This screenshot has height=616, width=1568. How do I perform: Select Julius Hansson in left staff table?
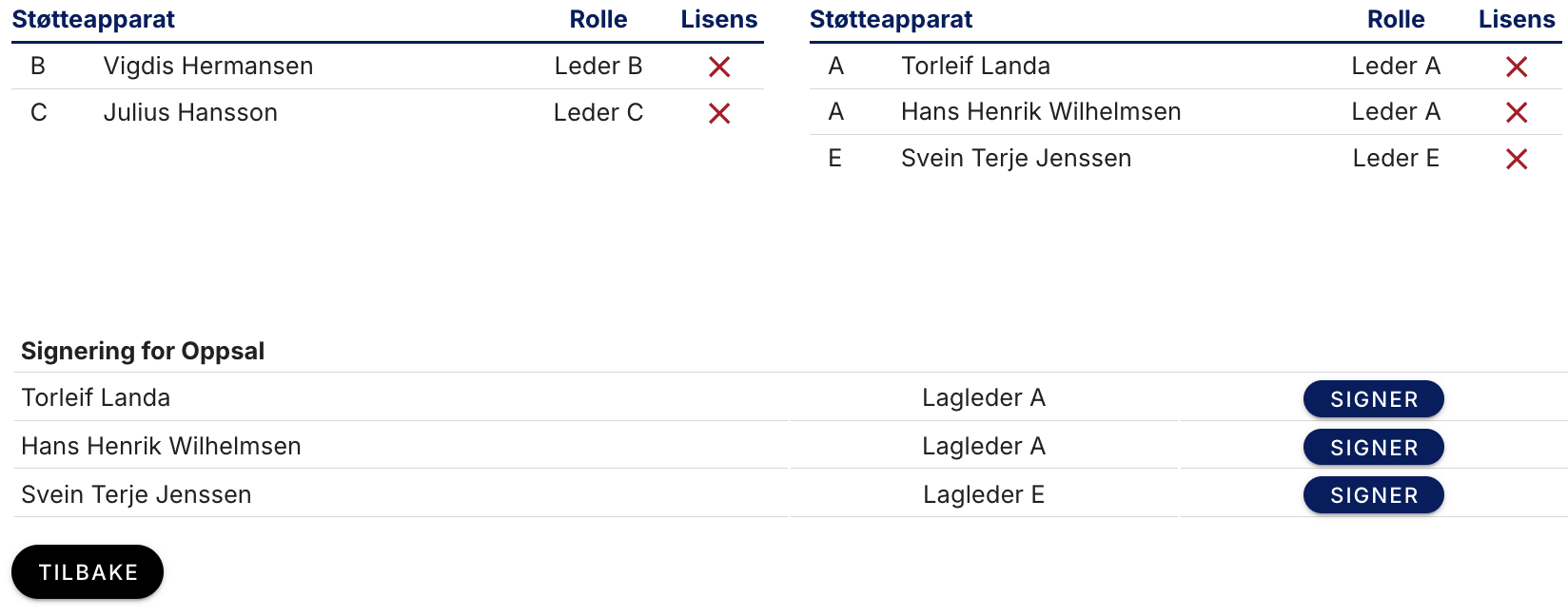pyautogui.click(x=190, y=112)
